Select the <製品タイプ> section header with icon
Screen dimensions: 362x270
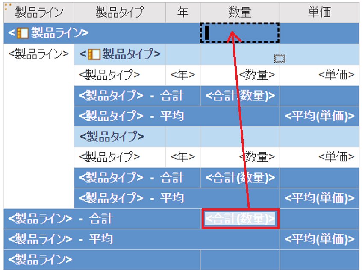pyautogui.click(x=120, y=54)
